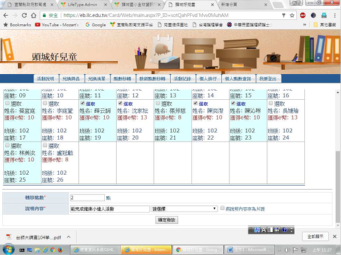Go to the browser home page icon
Screen dimensions: 341x255
[33, 15]
